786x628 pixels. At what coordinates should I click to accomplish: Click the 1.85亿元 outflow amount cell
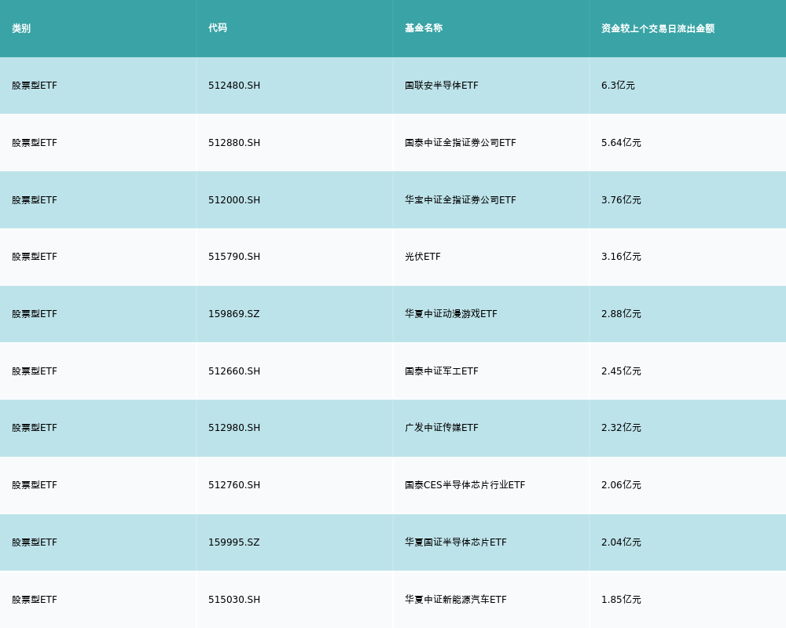click(x=621, y=600)
